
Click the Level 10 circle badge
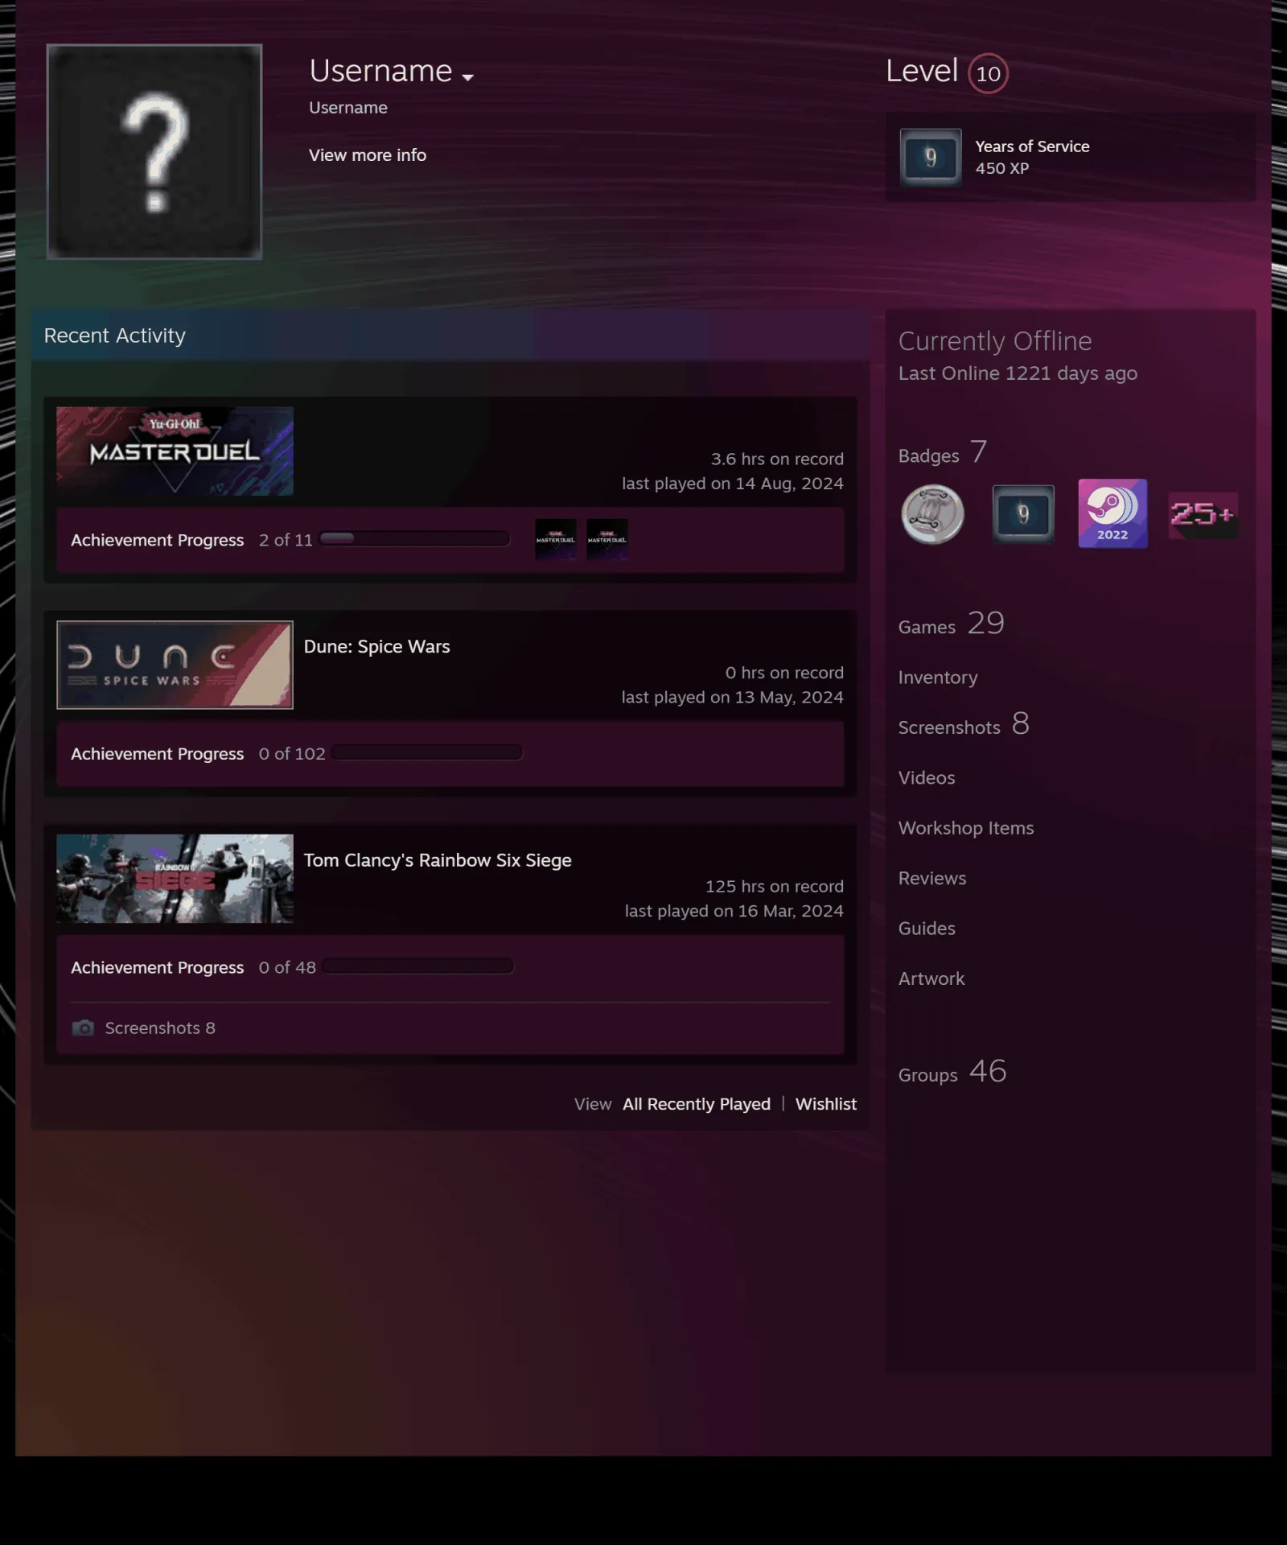click(988, 73)
